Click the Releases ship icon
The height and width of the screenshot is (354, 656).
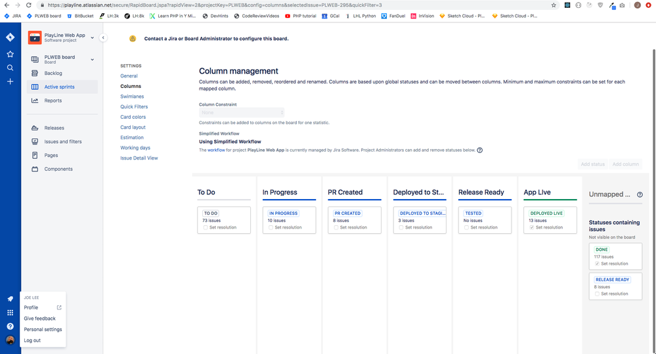[35, 128]
